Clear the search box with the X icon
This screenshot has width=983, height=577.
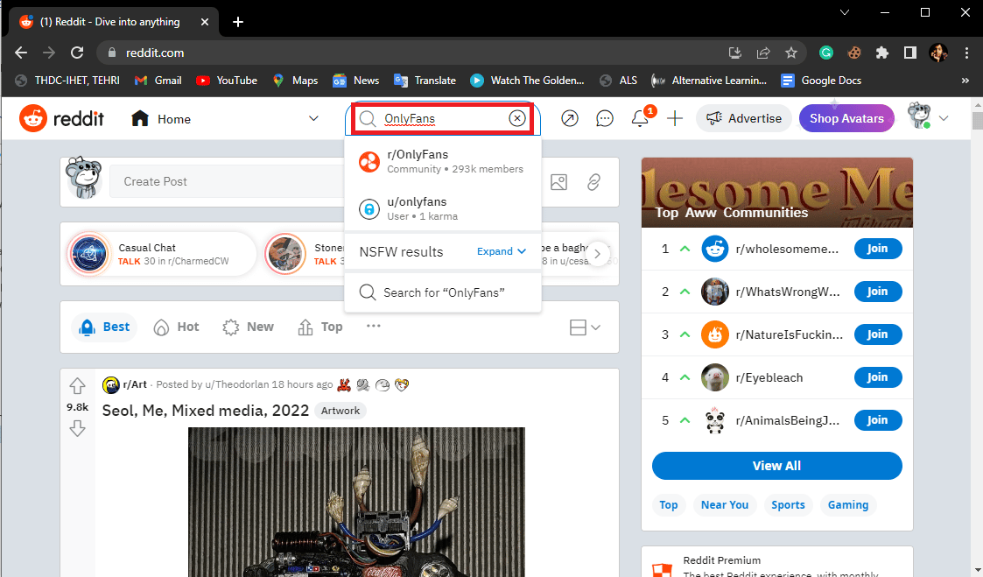point(516,117)
